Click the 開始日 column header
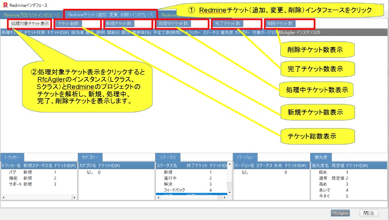The image size is (389, 220). click(x=114, y=32)
